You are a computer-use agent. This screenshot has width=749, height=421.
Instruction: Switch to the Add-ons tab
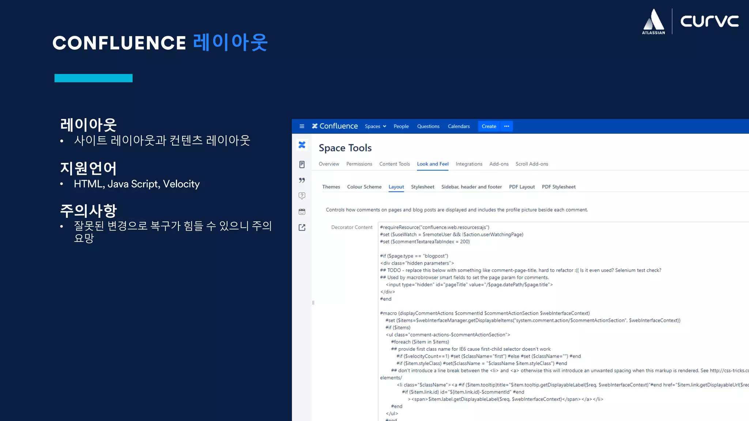click(x=499, y=164)
